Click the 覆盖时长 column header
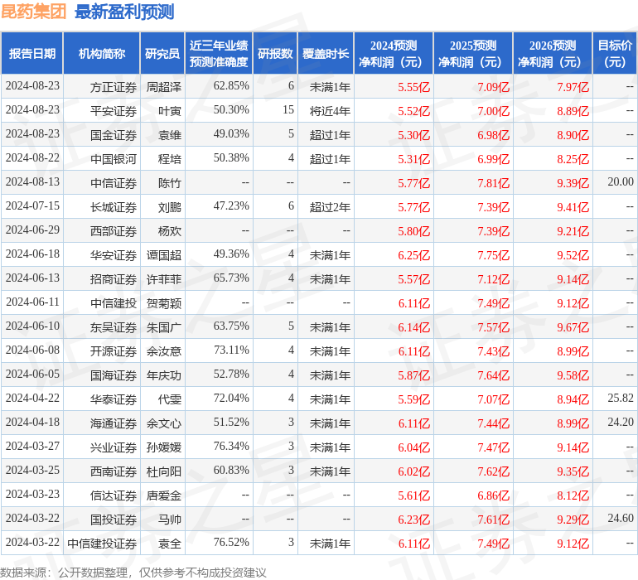Viewport: 638px width, 580px height. point(326,53)
